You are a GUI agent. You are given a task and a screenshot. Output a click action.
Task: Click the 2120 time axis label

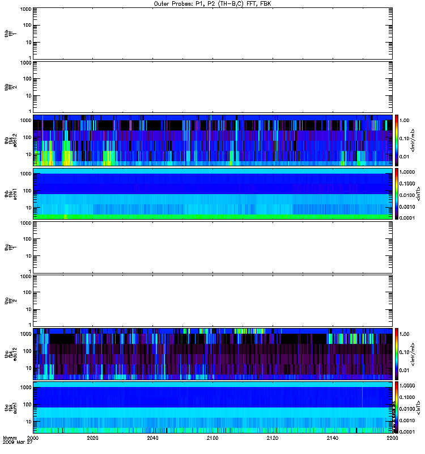273,438
